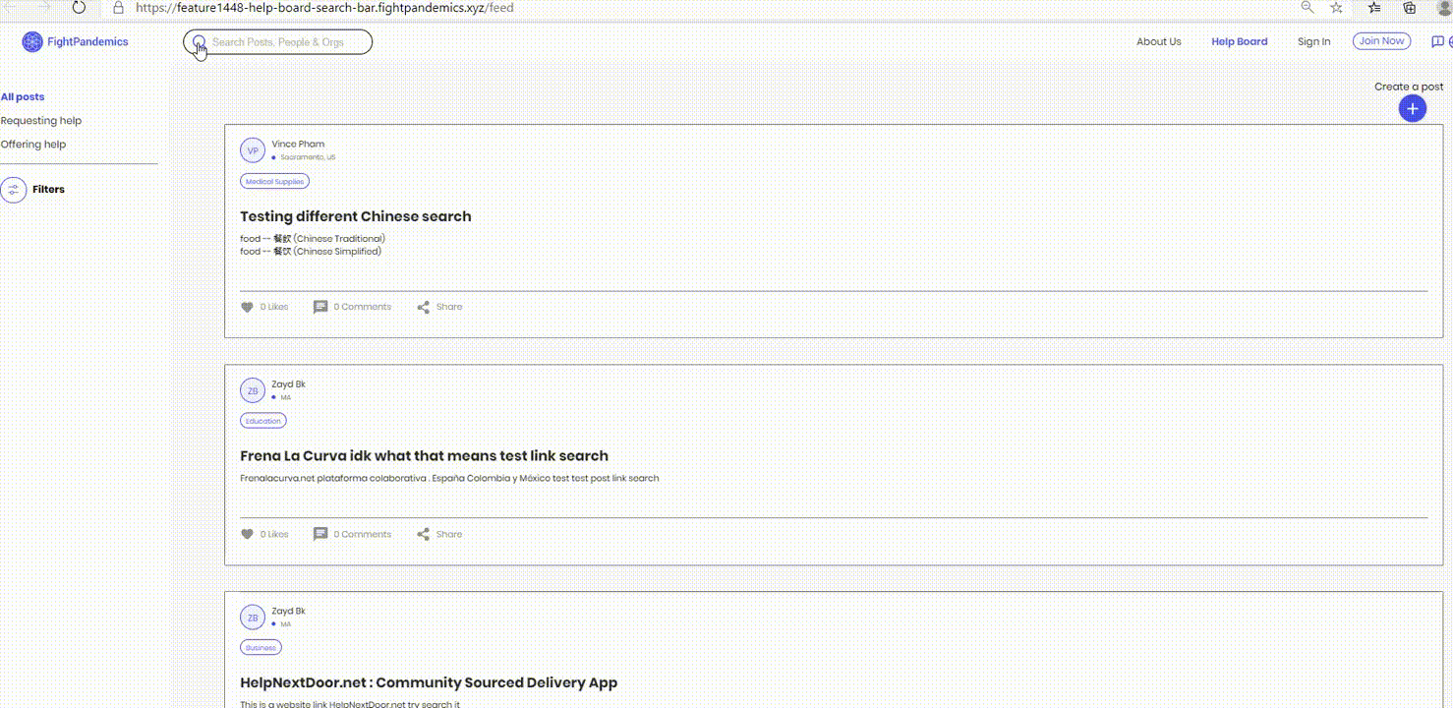
Task: Add page to favorites with star icon
Action: tap(1336, 7)
